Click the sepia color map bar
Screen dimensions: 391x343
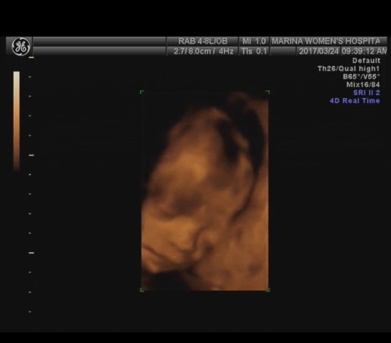[17, 121]
